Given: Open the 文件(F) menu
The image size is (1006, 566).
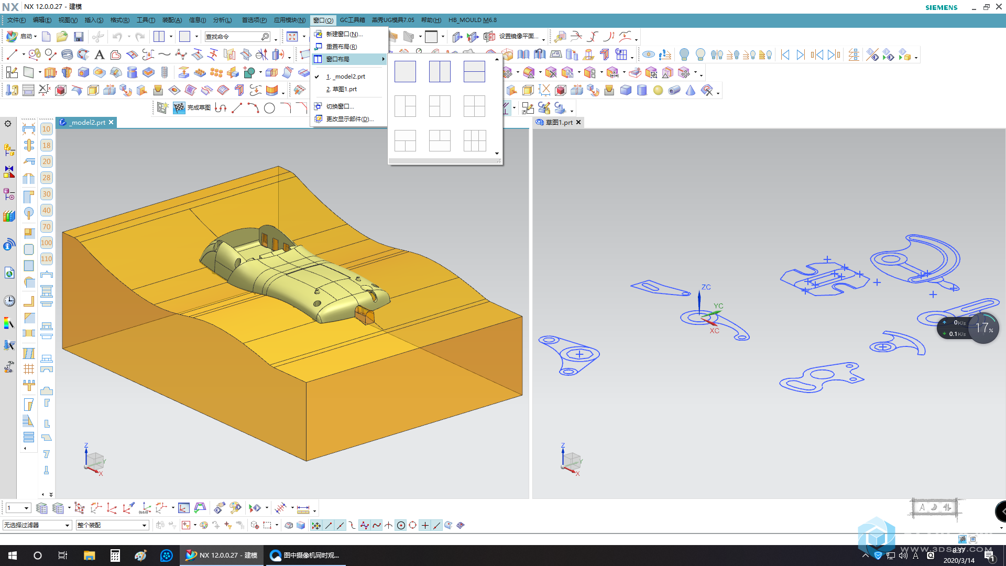Looking at the screenshot, I should pyautogui.click(x=16, y=20).
